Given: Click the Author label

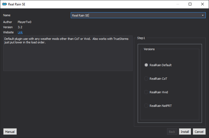Looking at the screenshot, I should (x=8, y=22).
